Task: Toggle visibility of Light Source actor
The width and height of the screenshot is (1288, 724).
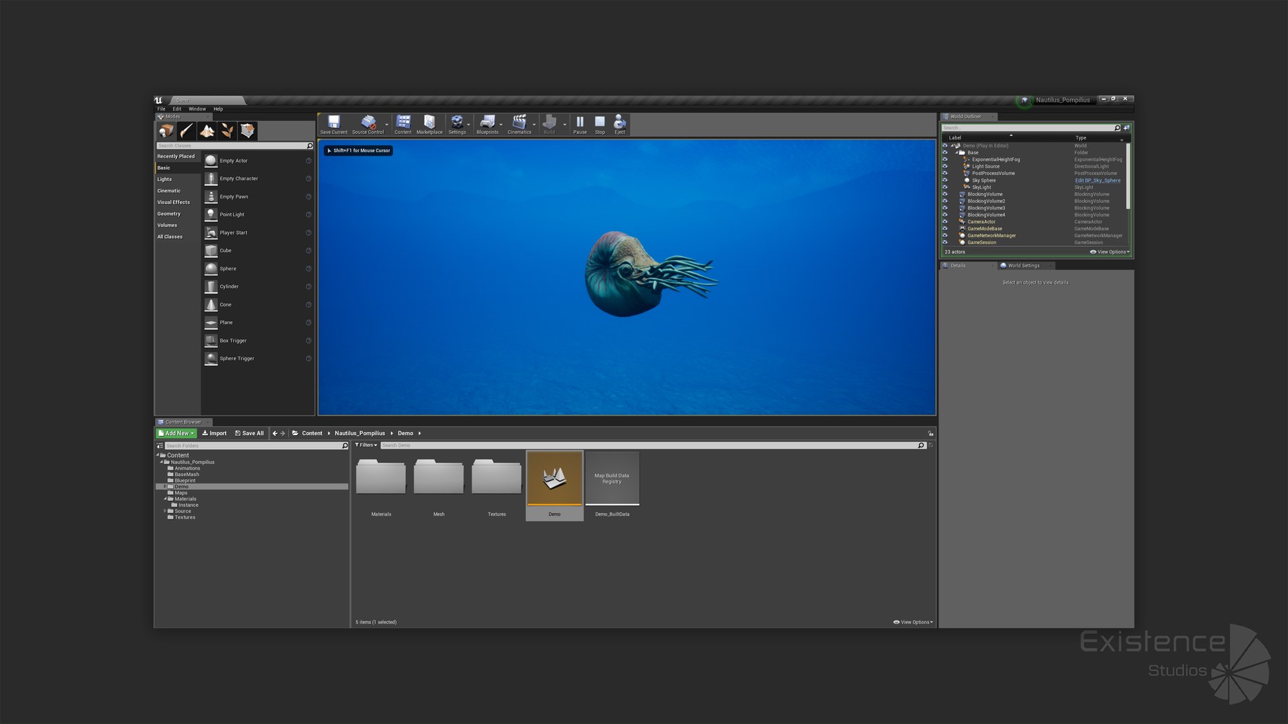Action: pos(945,166)
